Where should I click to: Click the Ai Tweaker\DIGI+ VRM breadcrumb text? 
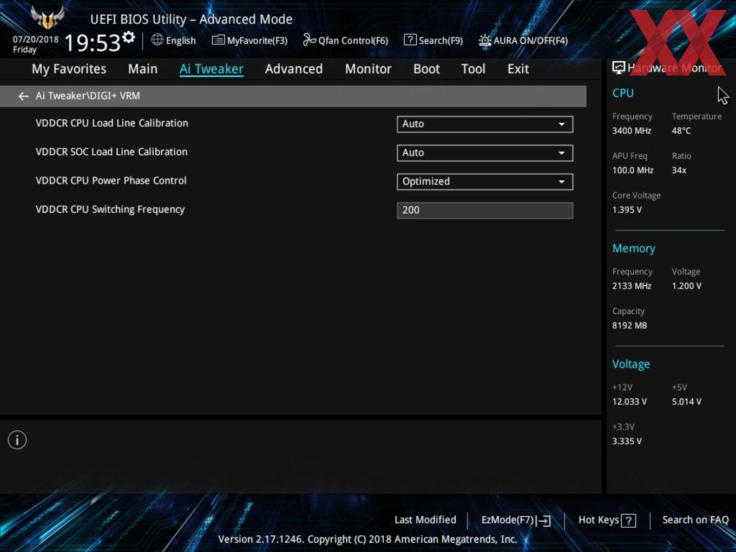tap(88, 96)
